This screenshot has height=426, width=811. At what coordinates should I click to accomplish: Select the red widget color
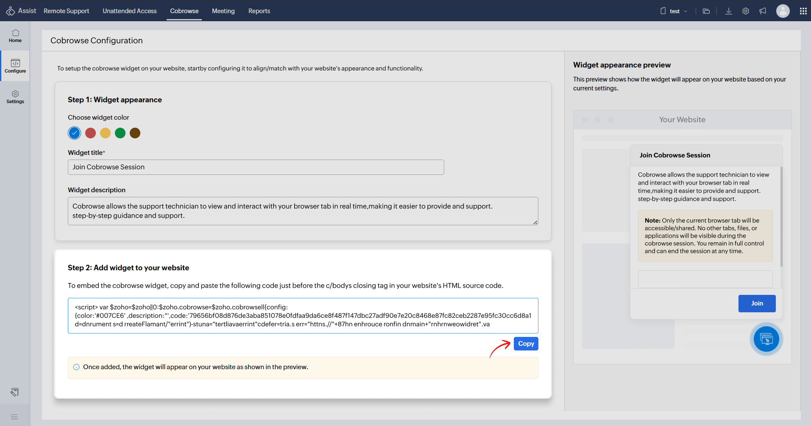[x=90, y=133]
